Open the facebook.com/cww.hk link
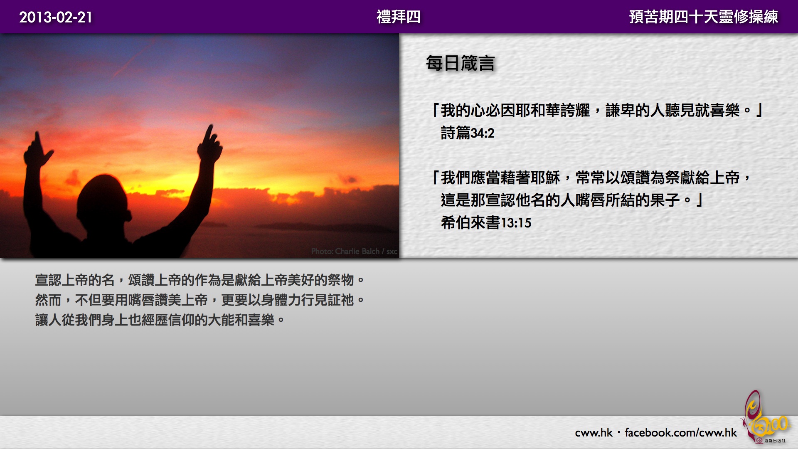Image resolution: width=798 pixels, height=449 pixels. pyautogui.click(x=680, y=433)
